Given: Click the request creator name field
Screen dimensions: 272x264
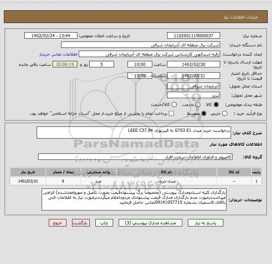Looking at the screenshot, I should 149,54.
